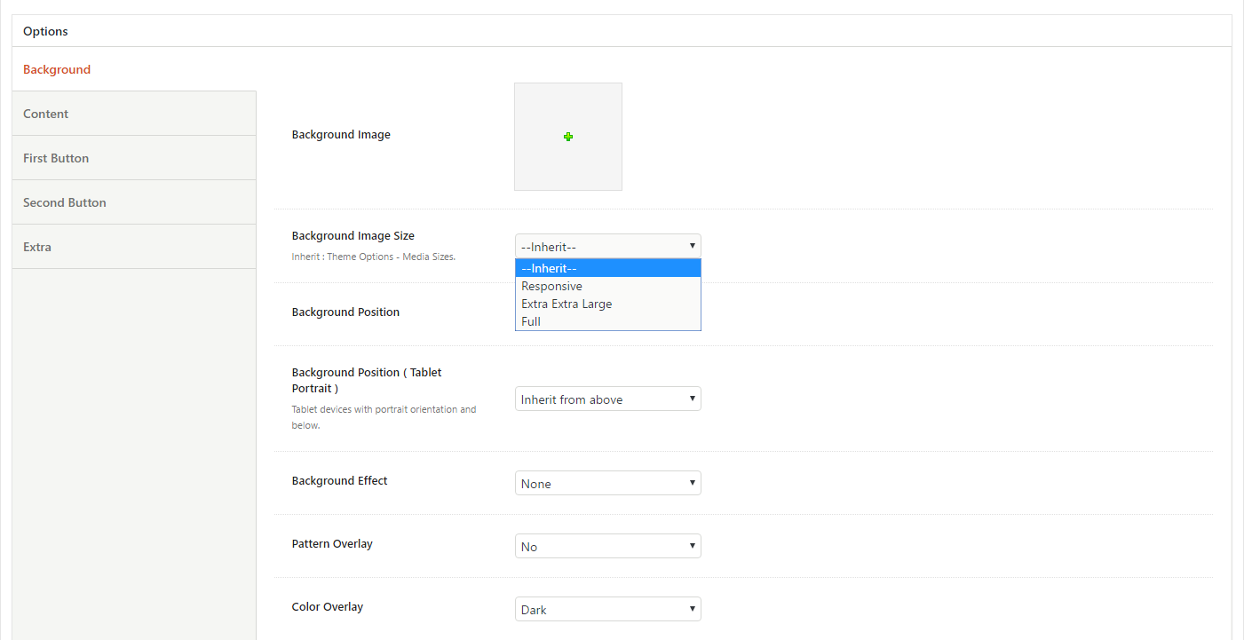1244x640 pixels.
Task: Open the Content tab
Action: [46, 114]
